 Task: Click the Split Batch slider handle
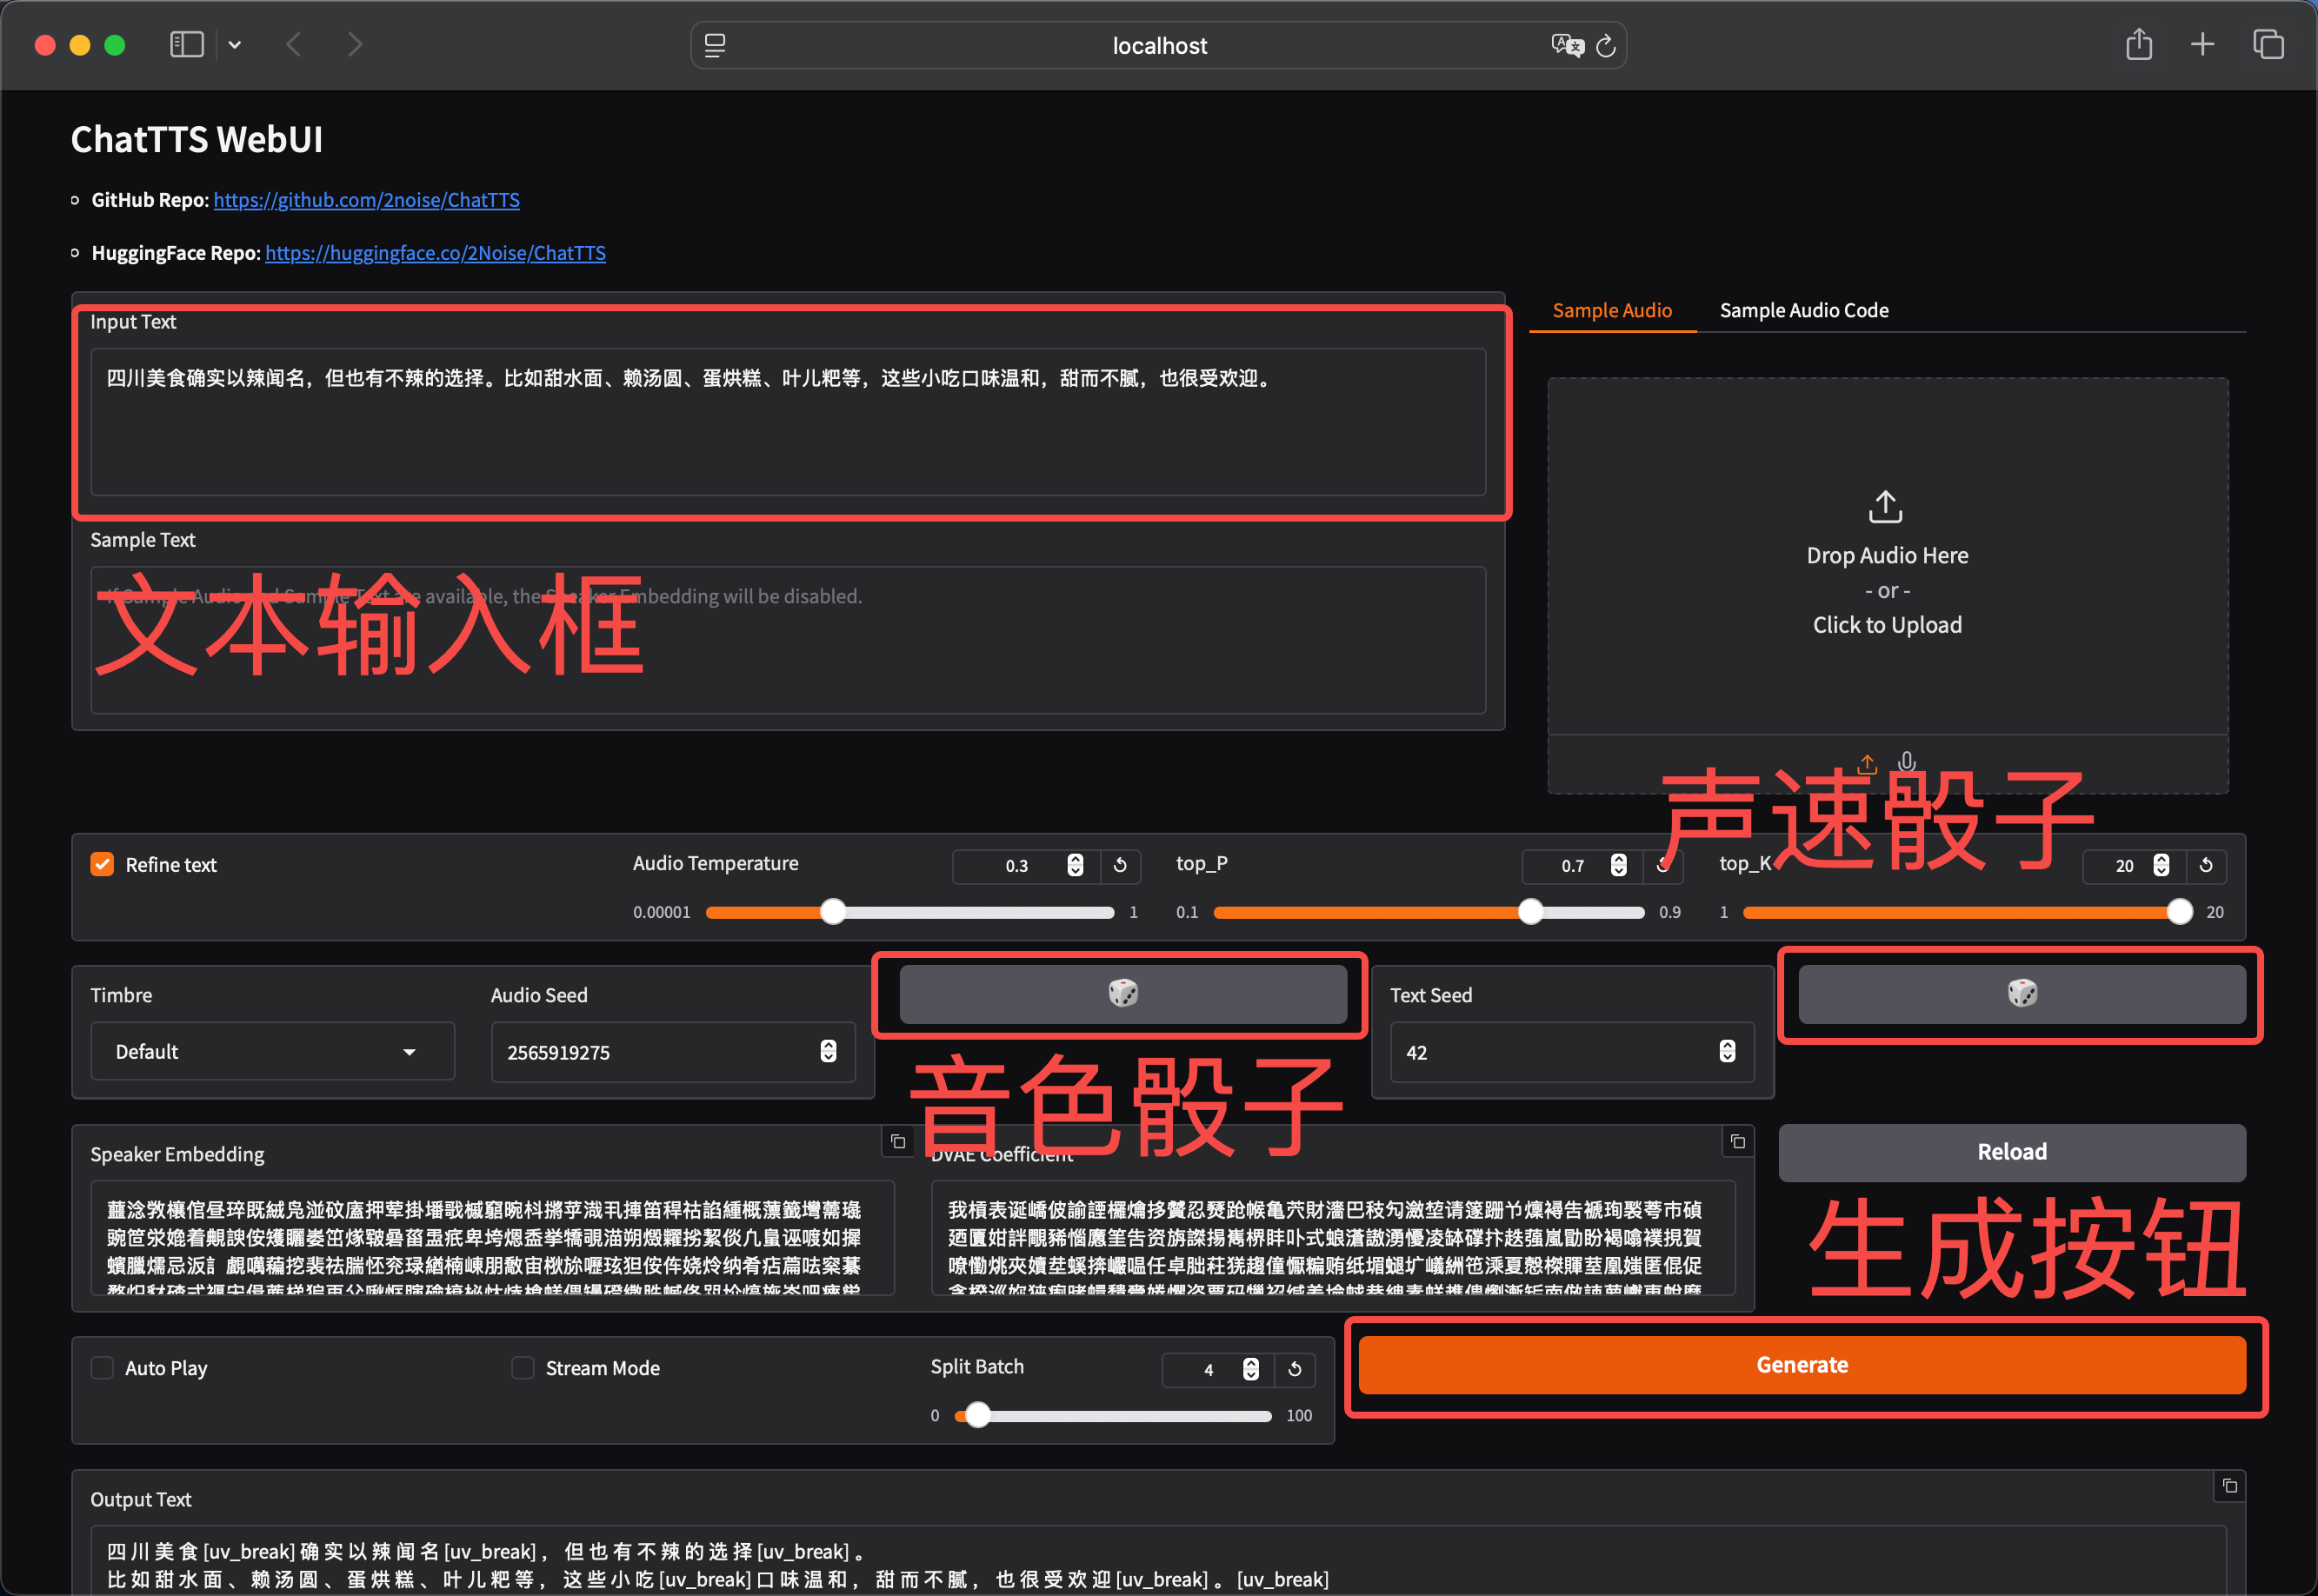[978, 1415]
